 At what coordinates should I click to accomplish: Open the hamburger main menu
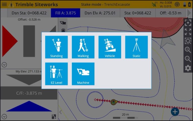pos(4,5)
